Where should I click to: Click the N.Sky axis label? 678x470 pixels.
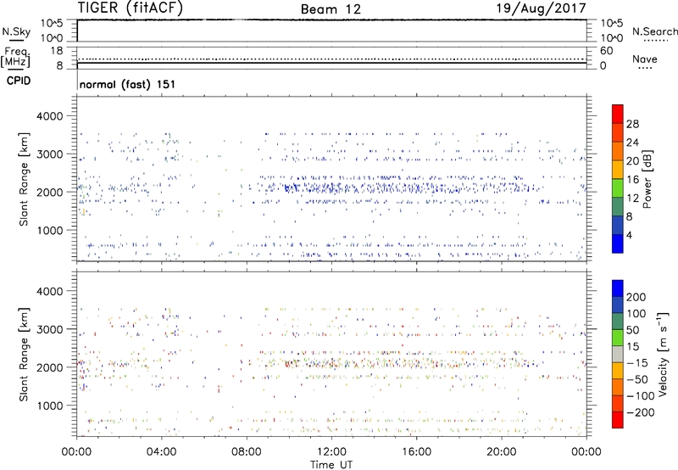16,31
